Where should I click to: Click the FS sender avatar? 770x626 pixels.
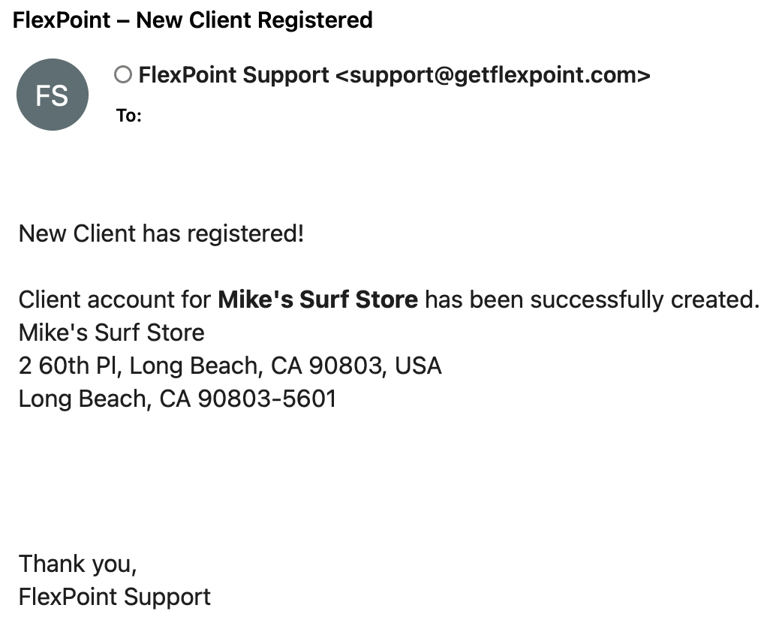click(53, 95)
